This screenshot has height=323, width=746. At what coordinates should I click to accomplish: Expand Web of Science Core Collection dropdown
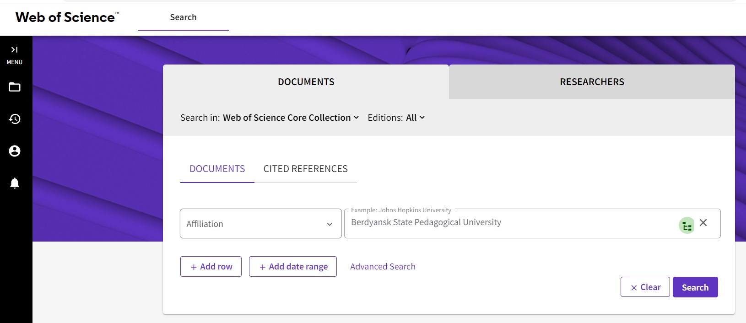pyautogui.click(x=291, y=118)
